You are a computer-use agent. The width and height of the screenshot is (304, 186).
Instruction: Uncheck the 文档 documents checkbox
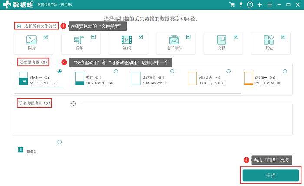236,37
